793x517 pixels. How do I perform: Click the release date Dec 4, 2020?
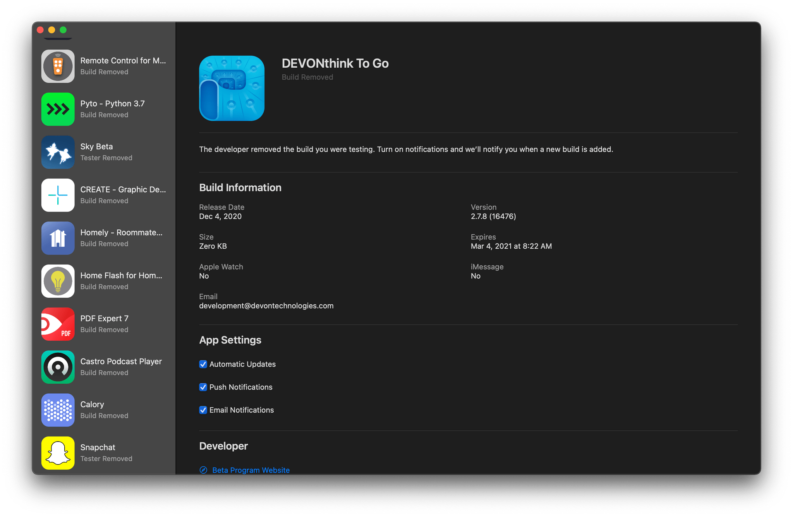[x=220, y=217]
